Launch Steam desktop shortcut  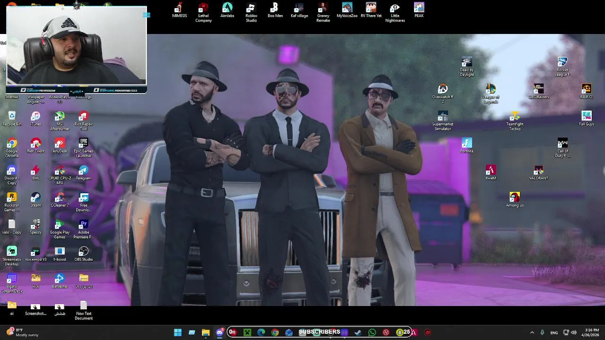click(35, 199)
